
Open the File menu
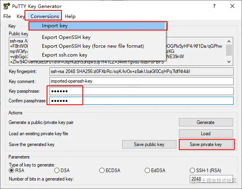click(x=7, y=16)
